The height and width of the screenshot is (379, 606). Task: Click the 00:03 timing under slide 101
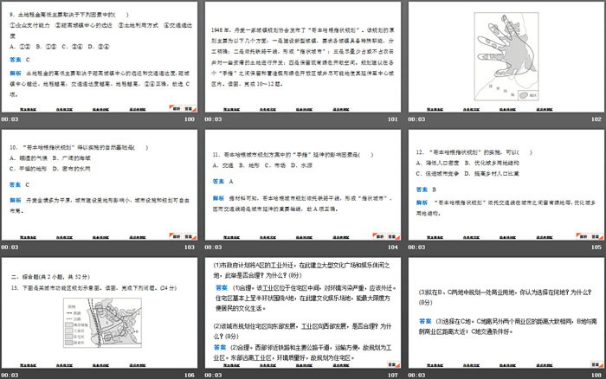213,119
